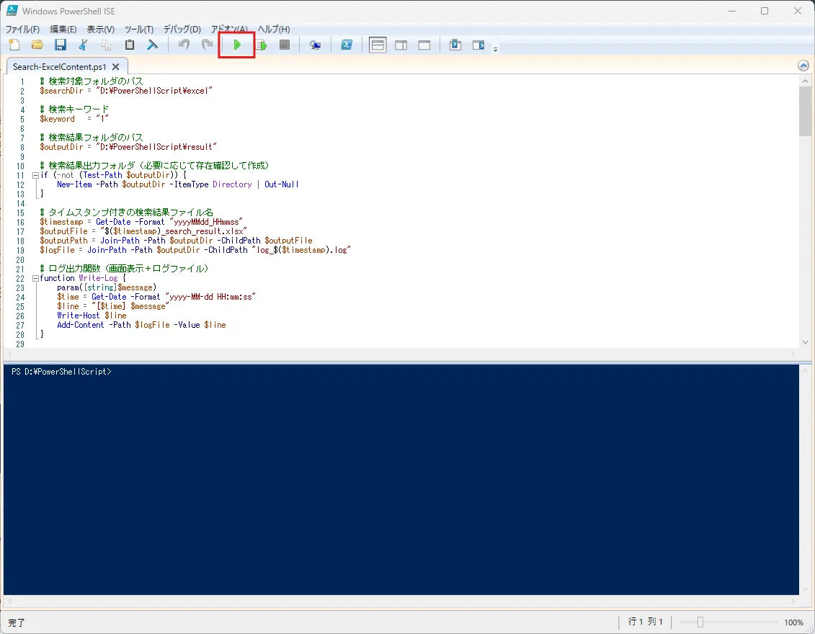Click the New Remote PowerShell Tab icon
The width and height of the screenshot is (815, 634).
click(315, 45)
